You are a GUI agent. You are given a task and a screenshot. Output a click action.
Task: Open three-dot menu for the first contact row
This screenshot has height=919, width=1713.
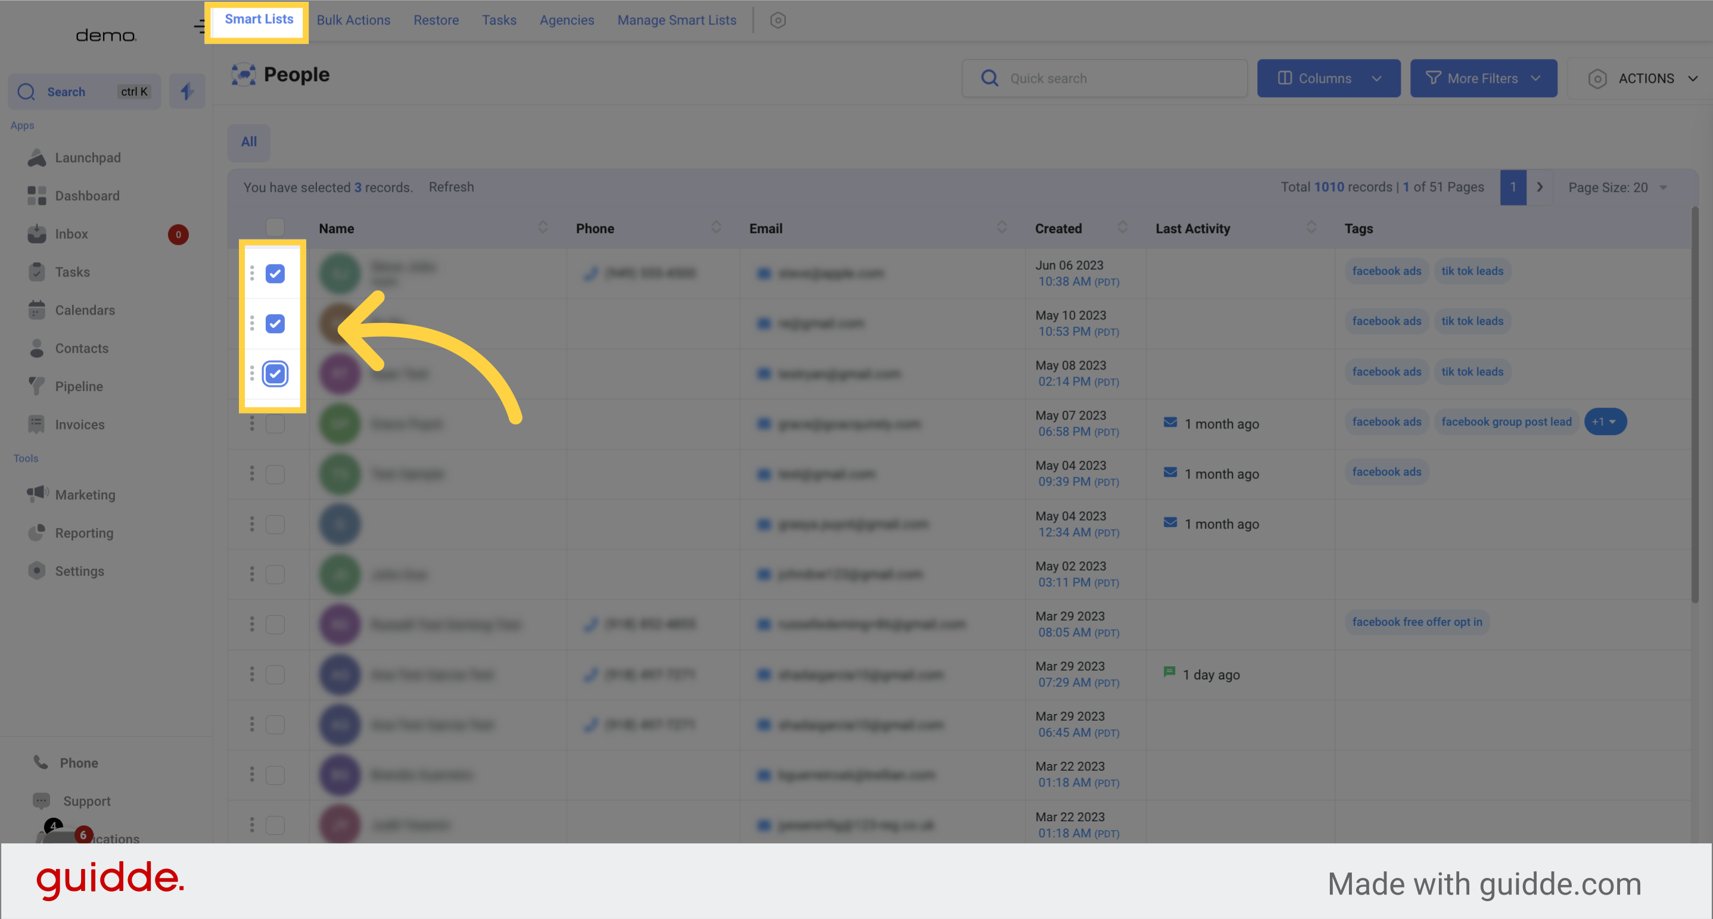[x=252, y=272]
